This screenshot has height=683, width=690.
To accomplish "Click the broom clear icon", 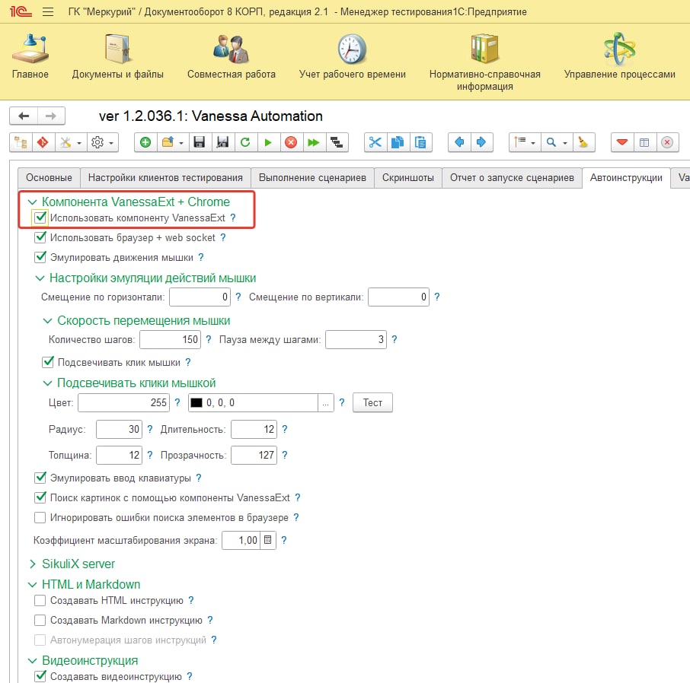I will (583, 142).
